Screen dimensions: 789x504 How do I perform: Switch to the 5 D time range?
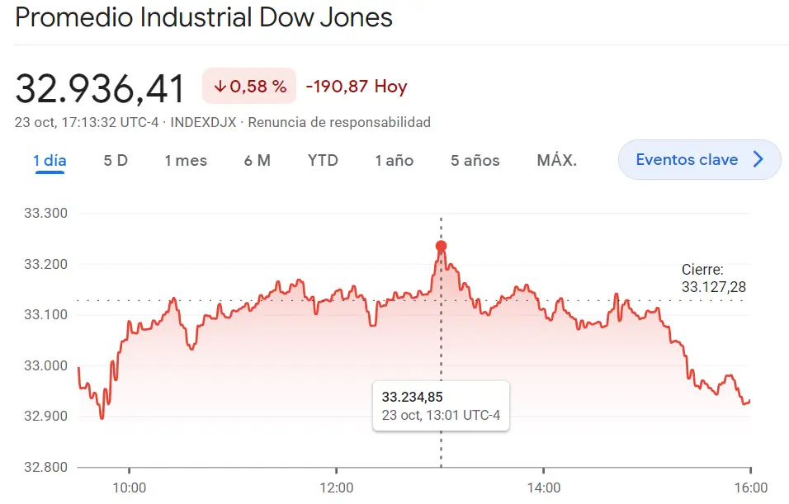click(116, 161)
